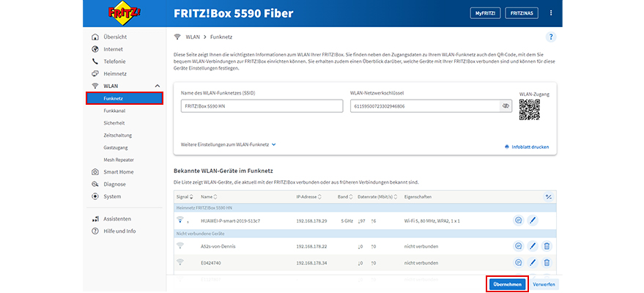Open the Gastzugang menu item
Image resolution: width=644 pixels, height=293 pixels.
click(x=116, y=147)
